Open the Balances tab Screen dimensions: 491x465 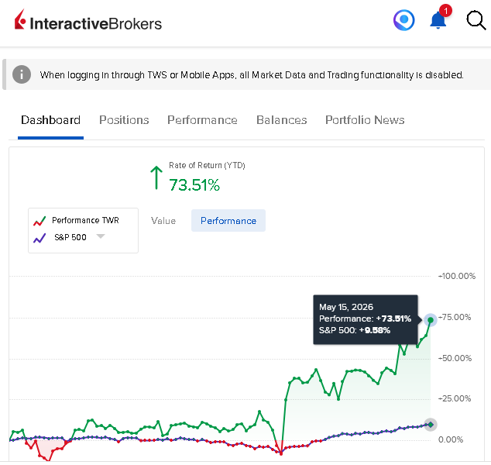(281, 120)
